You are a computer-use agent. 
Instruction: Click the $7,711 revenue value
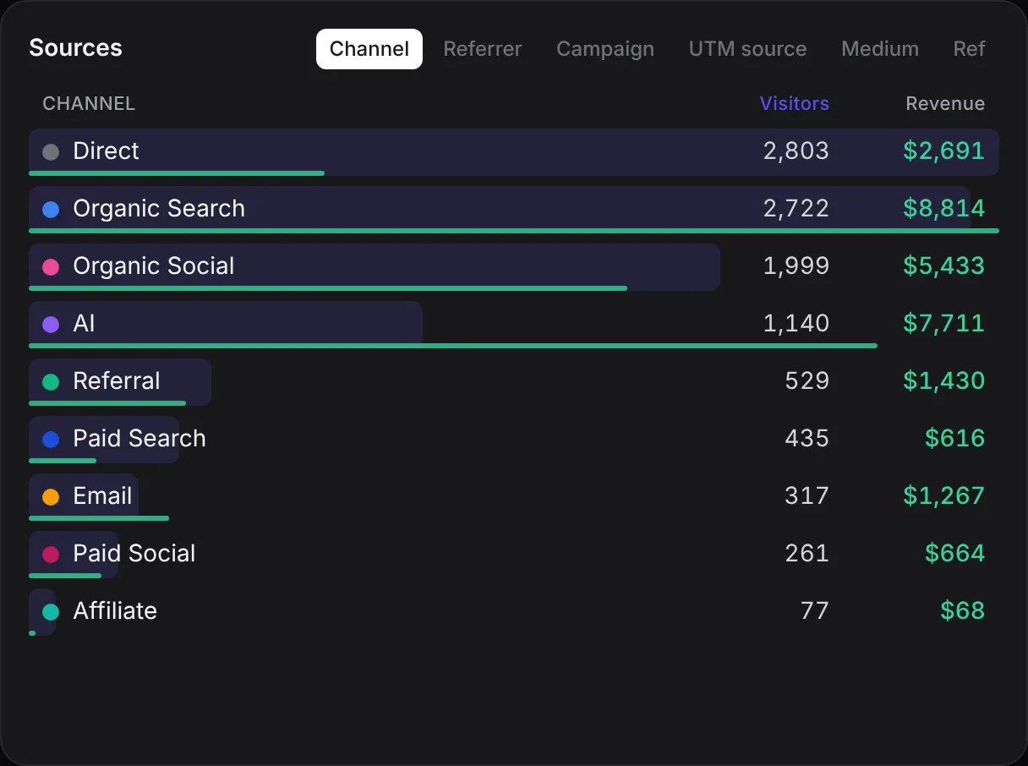943,324
